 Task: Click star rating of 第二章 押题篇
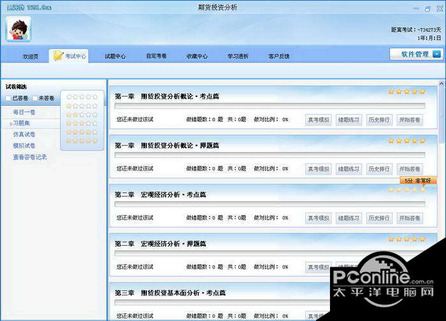click(406, 239)
